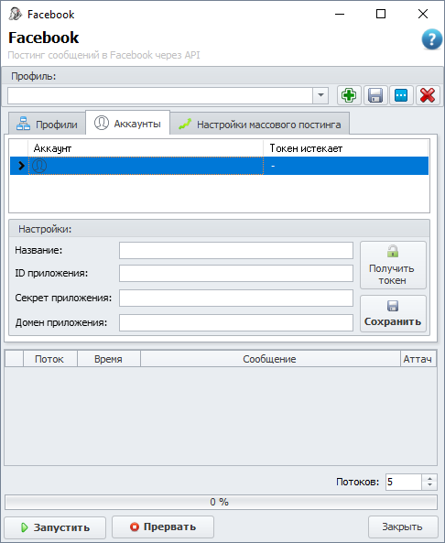
Task: Open the blue question mark help icon
Action: point(432,39)
